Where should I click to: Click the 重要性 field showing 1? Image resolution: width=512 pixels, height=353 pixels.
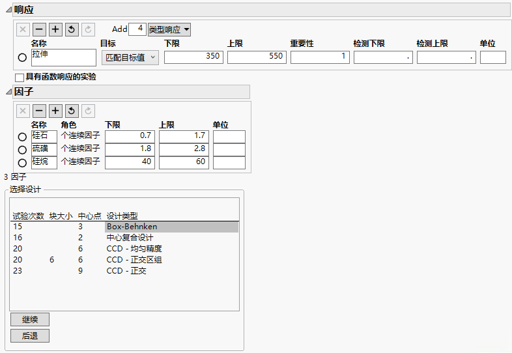click(320, 57)
